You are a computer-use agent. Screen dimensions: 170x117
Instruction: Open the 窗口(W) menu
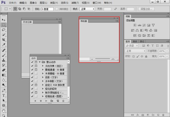point(97,3)
